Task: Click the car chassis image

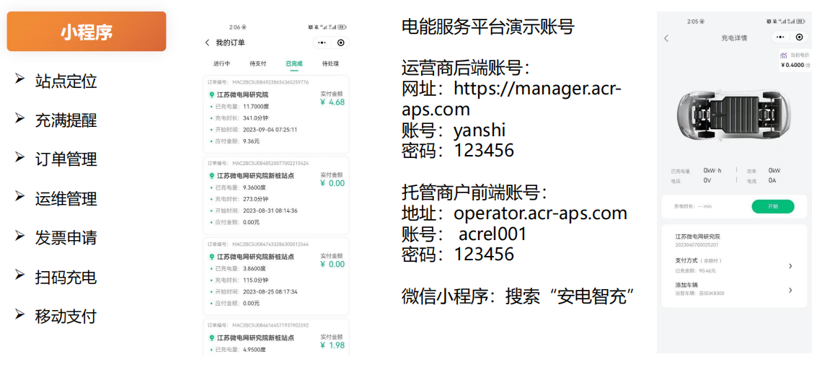Action: point(734,112)
